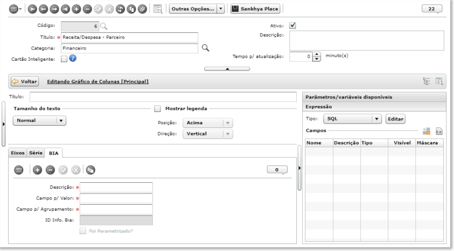Click Outras Opções button
This screenshot has width=454, height=251.
click(x=193, y=9)
